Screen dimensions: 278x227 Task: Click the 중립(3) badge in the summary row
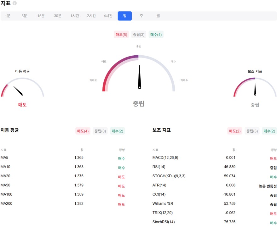click(139, 35)
